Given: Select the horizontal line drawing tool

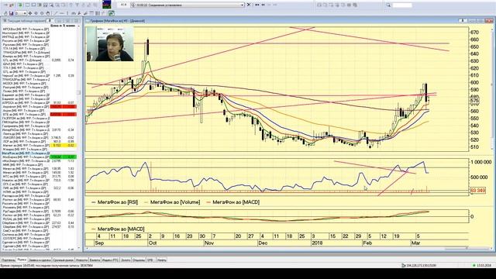Looking at the screenshot, I should 62,13.
